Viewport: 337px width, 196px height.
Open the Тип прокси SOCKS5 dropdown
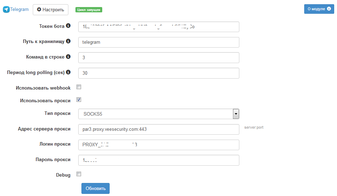click(155, 114)
